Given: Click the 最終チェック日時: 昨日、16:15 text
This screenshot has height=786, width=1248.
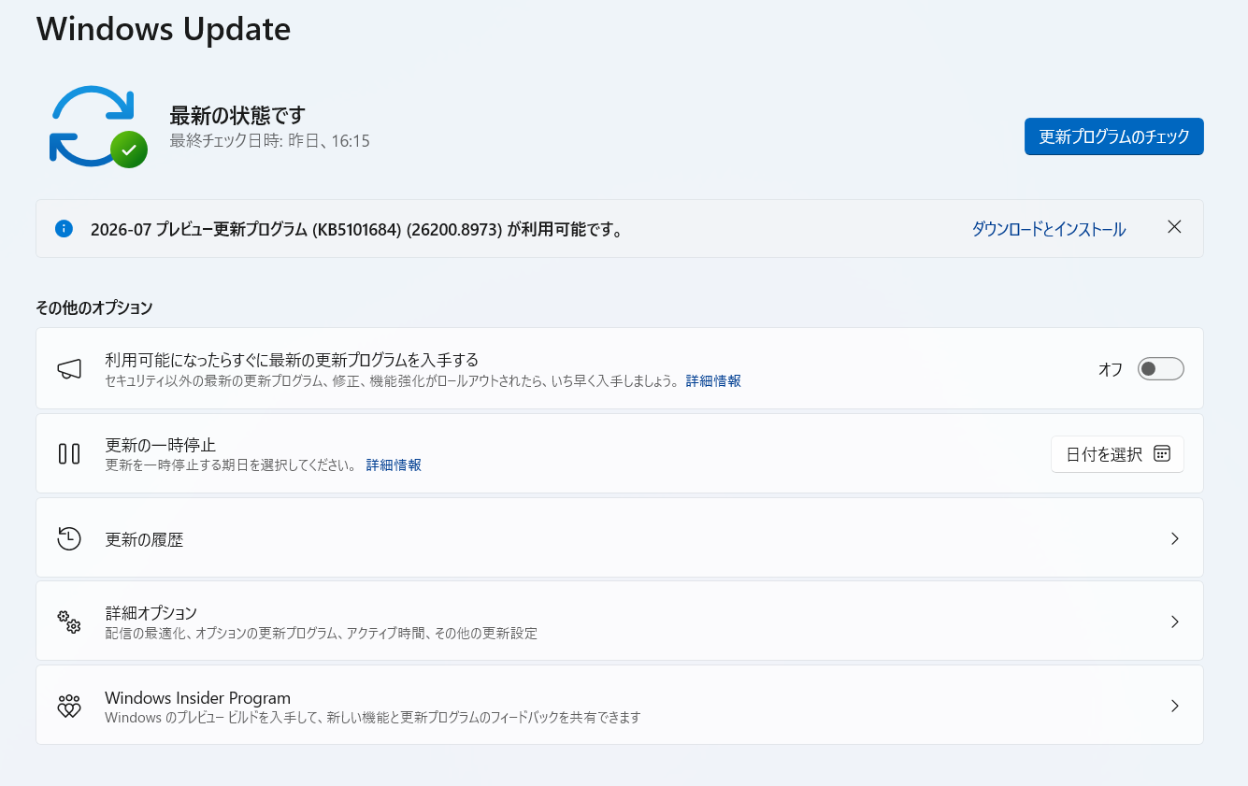Looking at the screenshot, I should [269, 141].
